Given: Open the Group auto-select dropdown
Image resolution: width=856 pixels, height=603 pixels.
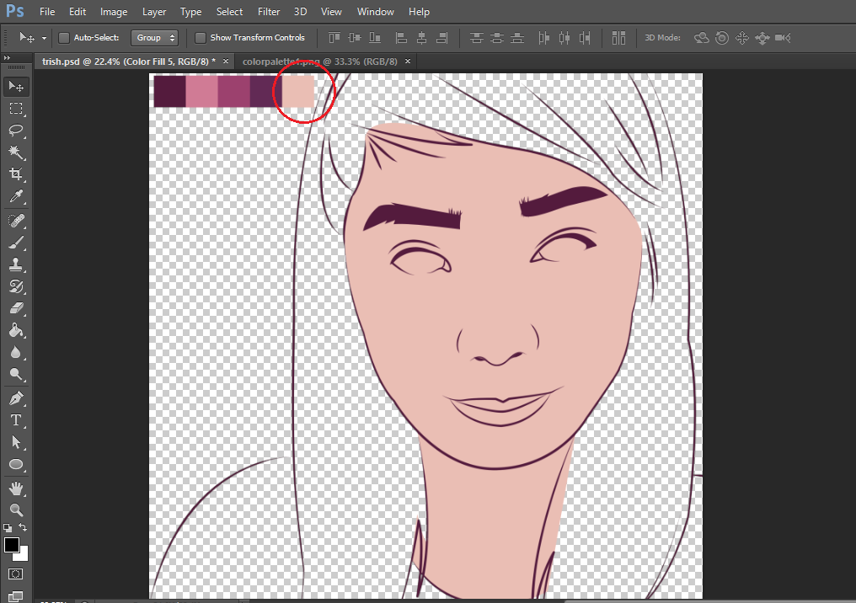Looking at the screenshot, I should pos(155,38).
